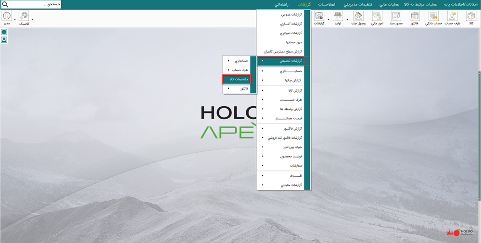Open the اصلاحات menu

(327, 5)
